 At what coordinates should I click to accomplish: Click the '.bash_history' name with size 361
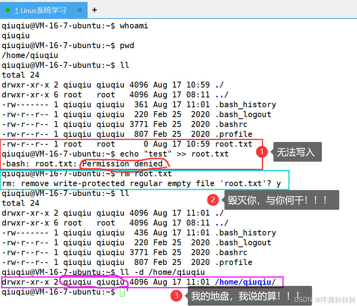245,104
